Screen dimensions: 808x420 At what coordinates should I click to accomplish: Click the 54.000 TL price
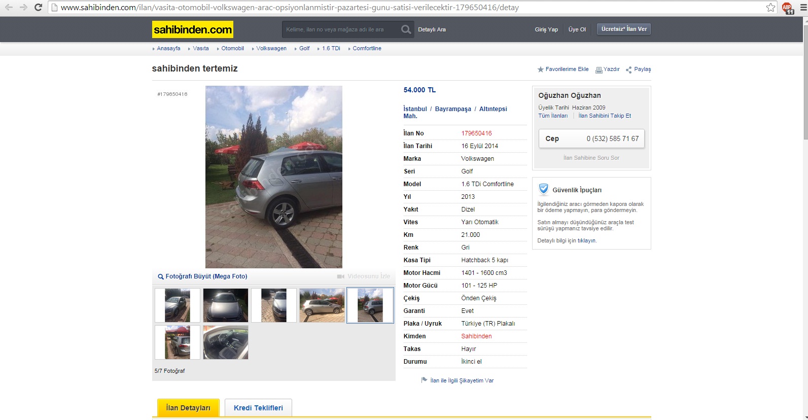pos(419,90)
